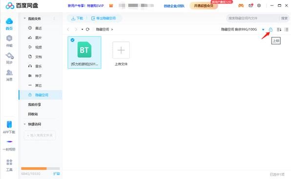Open the 创建企业/团队 link
The height and width of the screenshot is (179, 291).
click(x=174, y=6)
